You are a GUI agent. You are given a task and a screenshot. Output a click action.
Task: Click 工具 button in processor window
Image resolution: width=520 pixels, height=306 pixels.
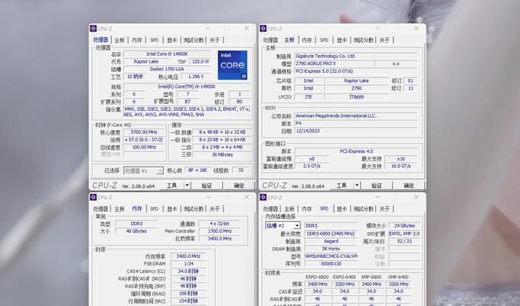pos(172,185)
